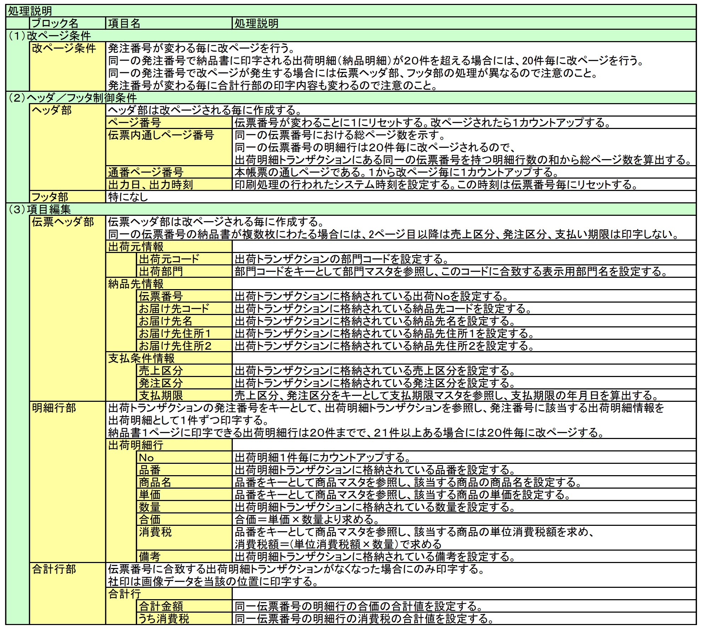
Task: Select the 合計行部 block name cell
Action: pos(68,594)
